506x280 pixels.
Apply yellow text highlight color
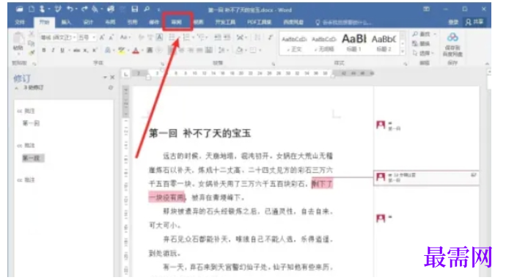point(121,50)
